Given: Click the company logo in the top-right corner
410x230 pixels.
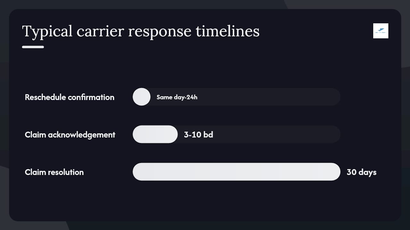Looking at the screenshot, I should tap(381, 31).
